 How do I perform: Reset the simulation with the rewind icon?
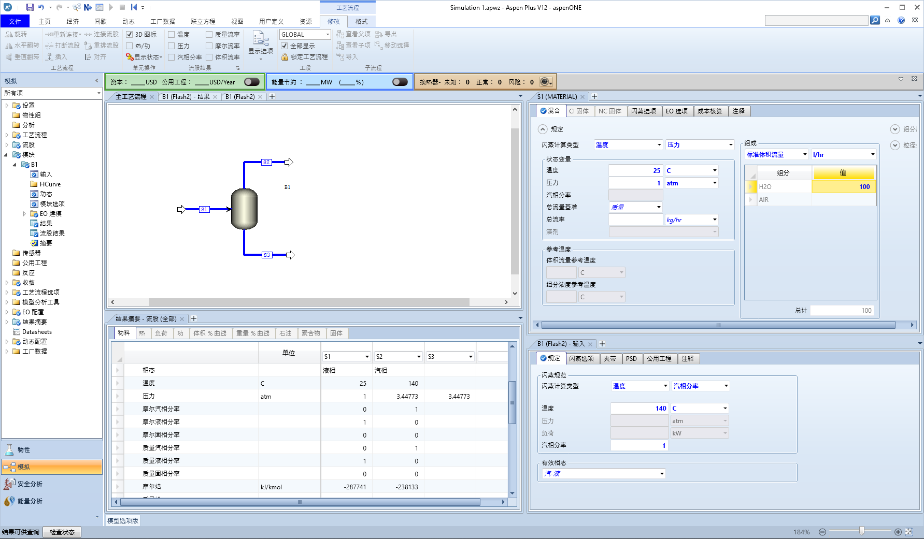click(134, 7)
